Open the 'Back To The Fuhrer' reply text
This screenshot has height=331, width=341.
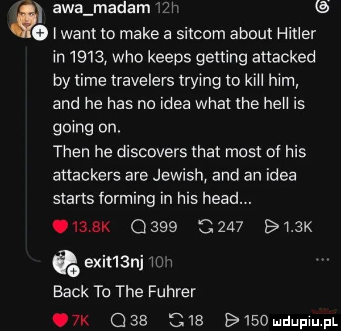tap(124, 292)
